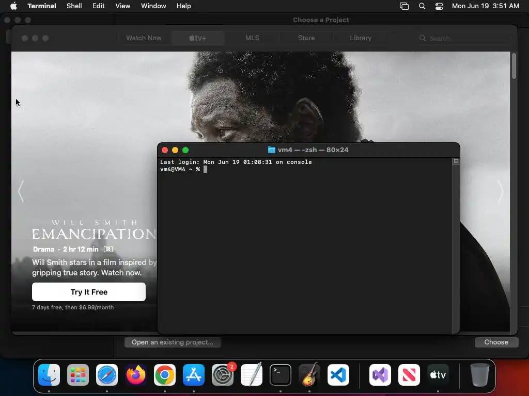
Task: Open Apple News from the Dock
Action: pyautogui.click(x=409, y=375)
